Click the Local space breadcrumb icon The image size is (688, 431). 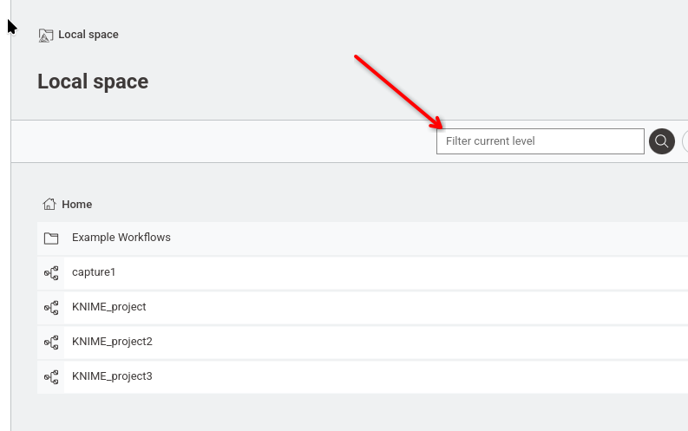pyautogui.click(x=46, y=36)
